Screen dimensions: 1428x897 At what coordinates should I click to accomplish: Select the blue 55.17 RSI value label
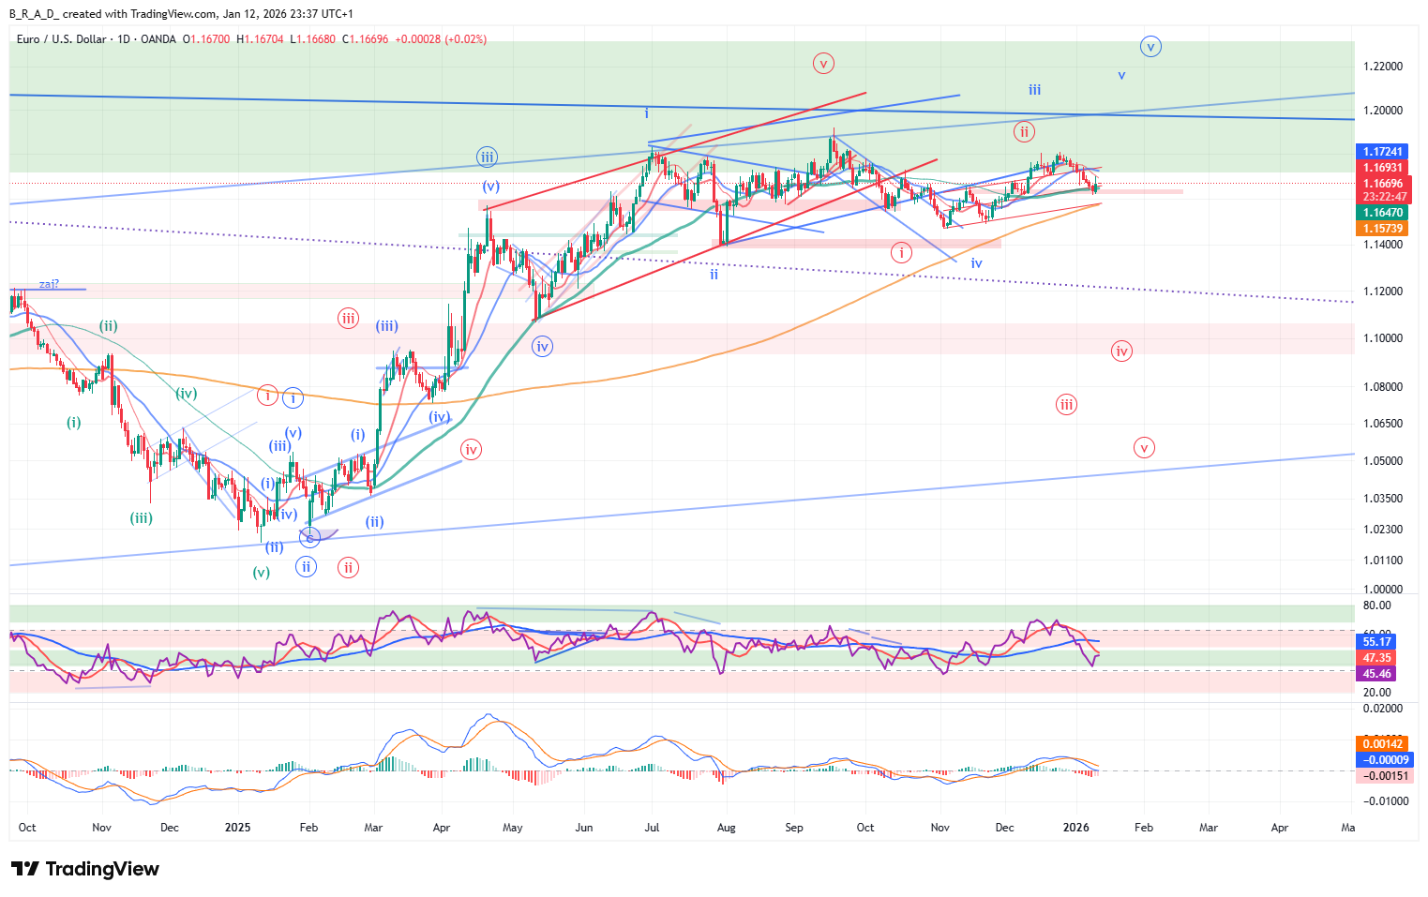1376,642
